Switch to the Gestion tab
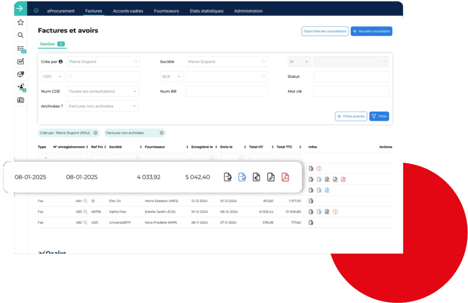This screenshot has height=303, width=468. tap(48, 44)
